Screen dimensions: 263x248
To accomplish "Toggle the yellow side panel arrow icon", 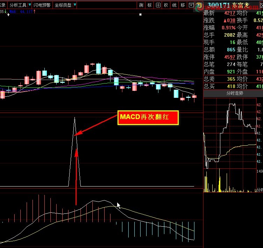I will coord(199,5).
